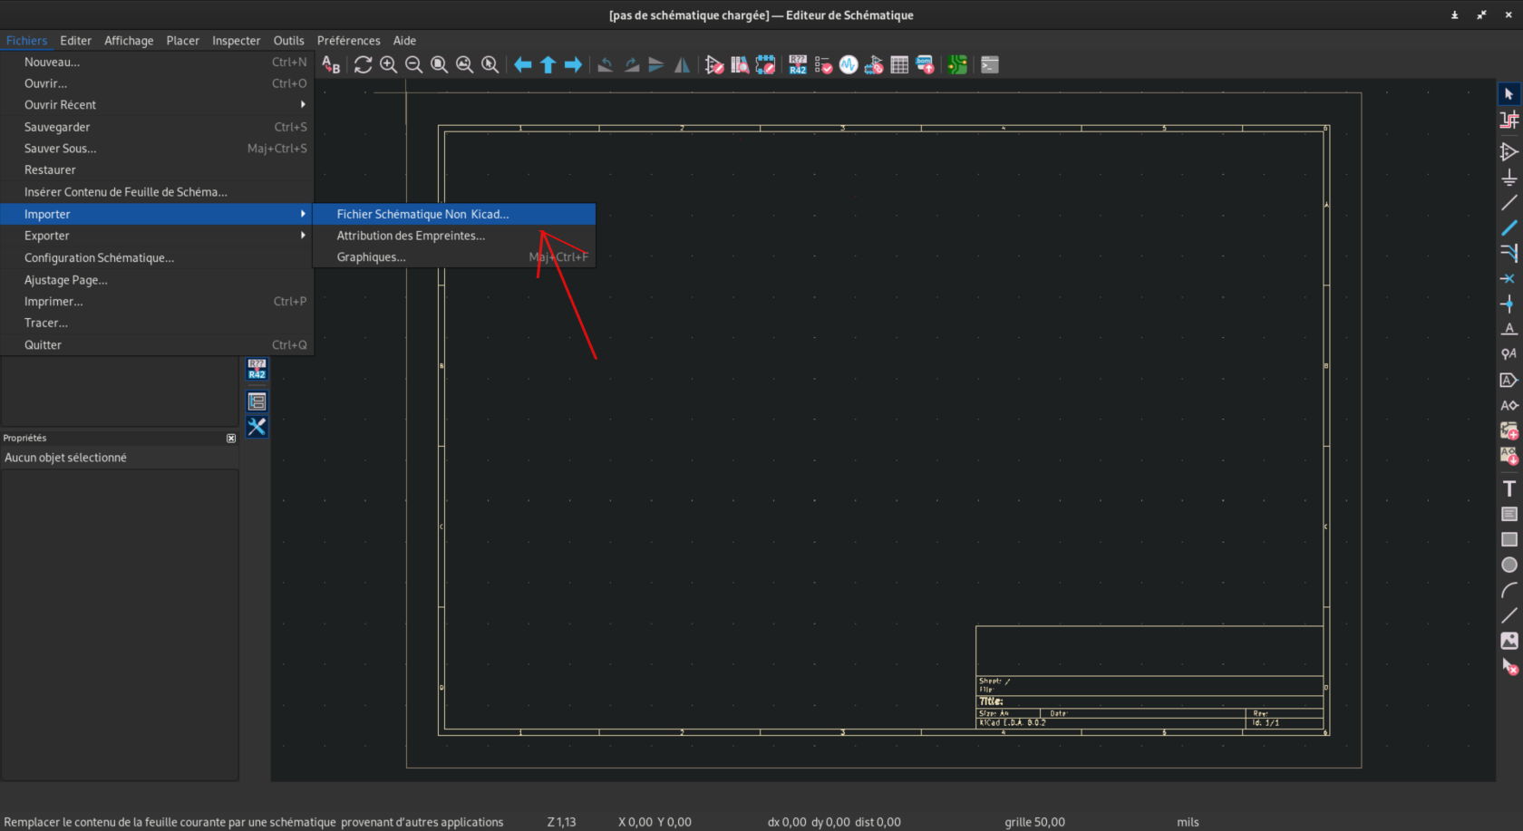Screen dimensions: 1523x831
Task: Select draw rectangle tool
Action: pos(1509,540)
